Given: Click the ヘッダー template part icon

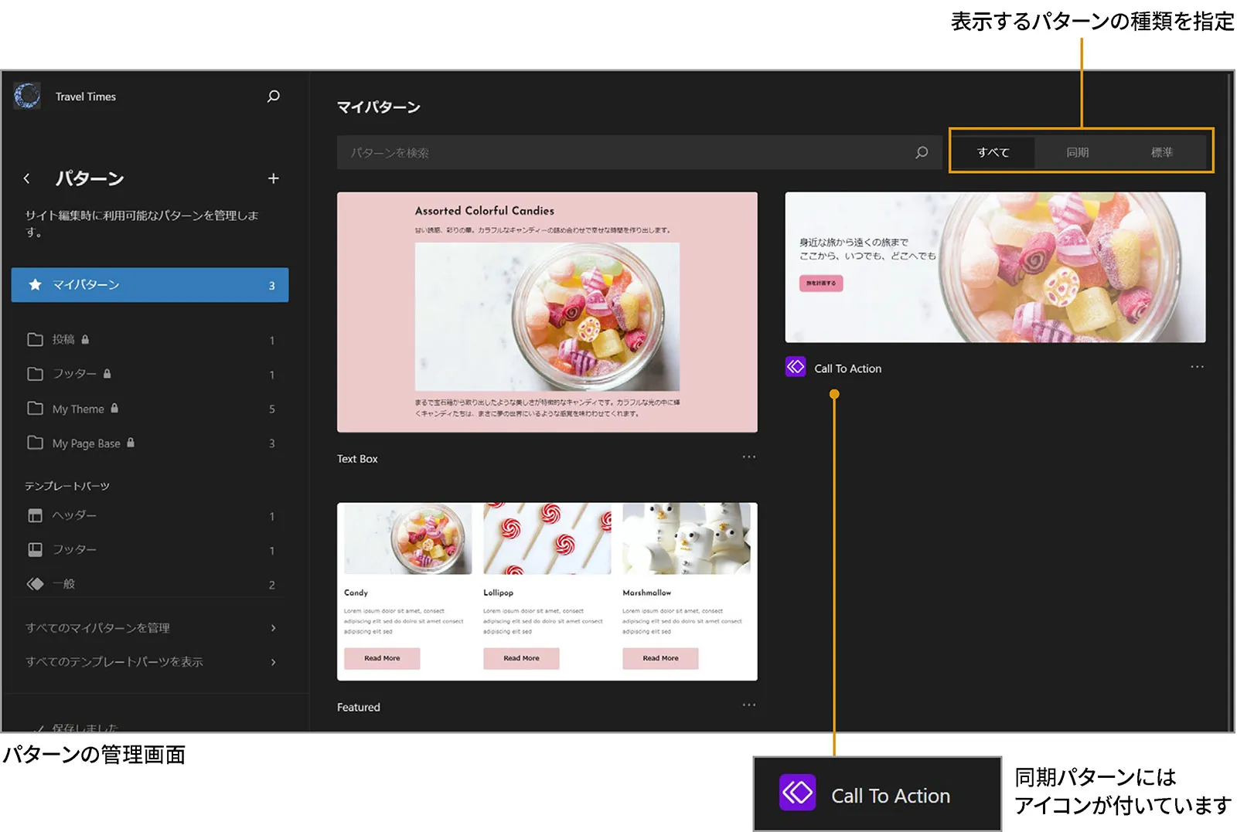Looking at the screenshot, I should tap(36, 515).
